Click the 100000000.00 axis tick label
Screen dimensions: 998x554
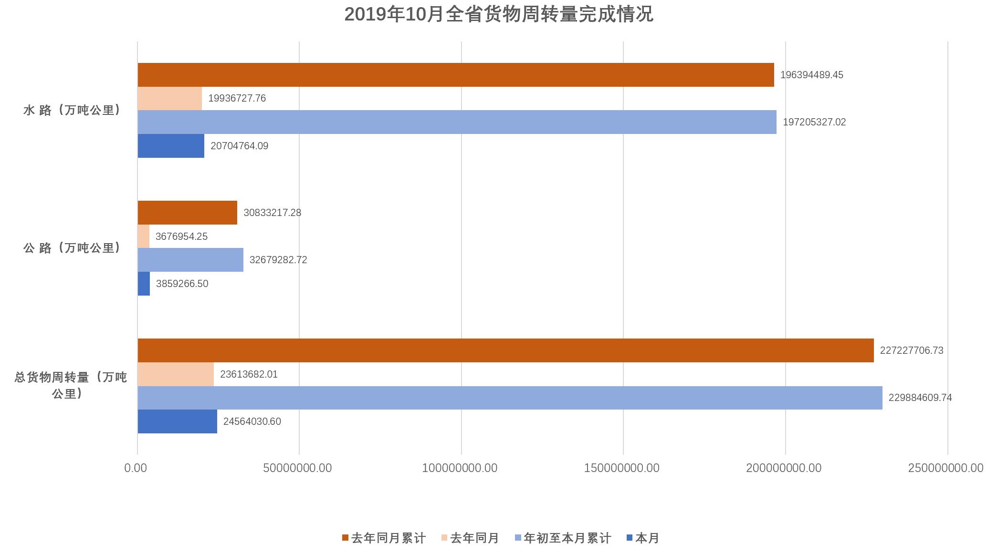point(459,468)
